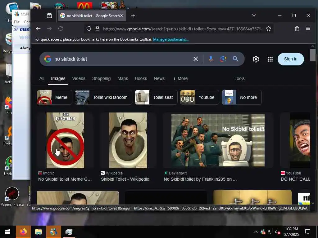This screenshot has width=318, height=238.
Task: Open File Explorer from the taskbar
Action: coord(38,232)
